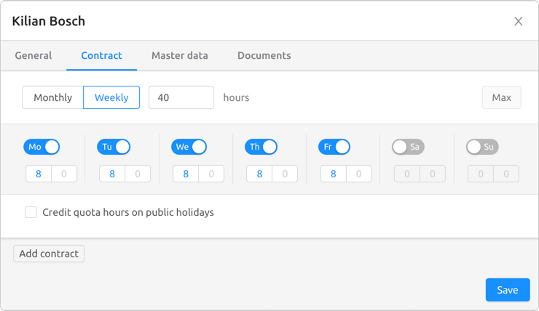Go to the Documents tab
The width and height of the screenshot is (539, 311).
pos(264,55)
